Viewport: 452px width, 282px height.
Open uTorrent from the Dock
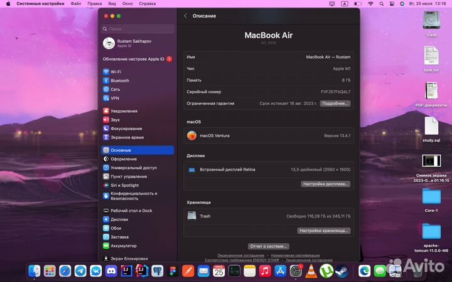pos(326,271)
